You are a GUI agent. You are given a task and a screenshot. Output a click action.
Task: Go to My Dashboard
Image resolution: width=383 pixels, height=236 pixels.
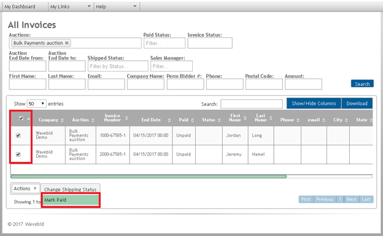click(25, 7)
